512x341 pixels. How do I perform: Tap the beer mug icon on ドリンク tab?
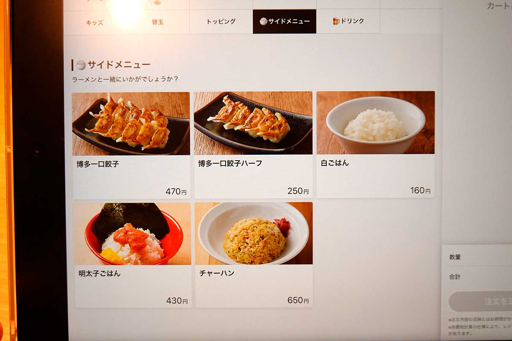click(336, 21)
